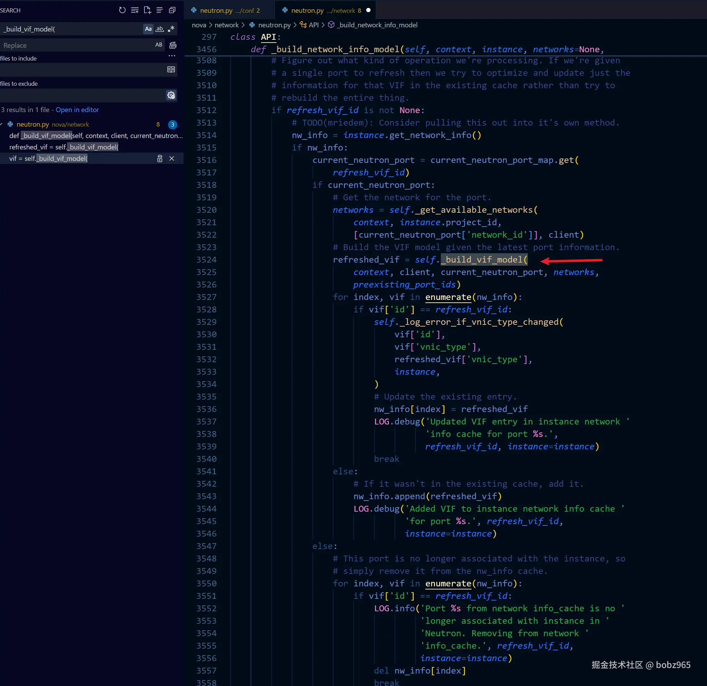Click Replace All icon

pyautogui.click(x=173, y=45)
